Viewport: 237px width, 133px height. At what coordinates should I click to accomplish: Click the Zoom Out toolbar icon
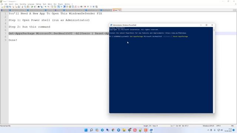tap(48, 7)
